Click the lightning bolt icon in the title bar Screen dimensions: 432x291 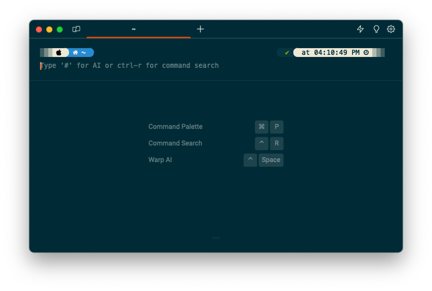360,29
